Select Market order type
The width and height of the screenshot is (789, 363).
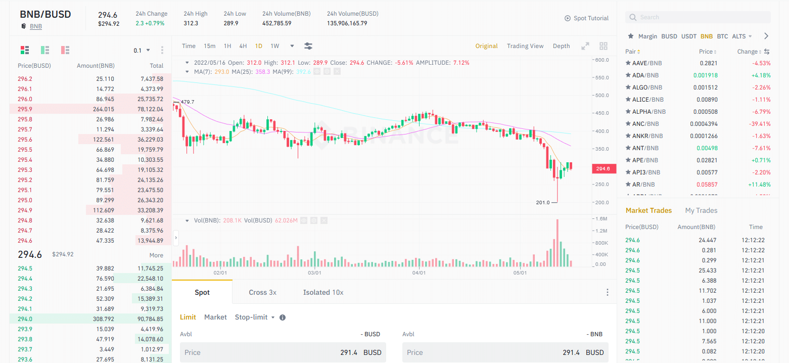point(215,317)
